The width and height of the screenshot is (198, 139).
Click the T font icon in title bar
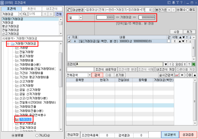tap(177, 2)
